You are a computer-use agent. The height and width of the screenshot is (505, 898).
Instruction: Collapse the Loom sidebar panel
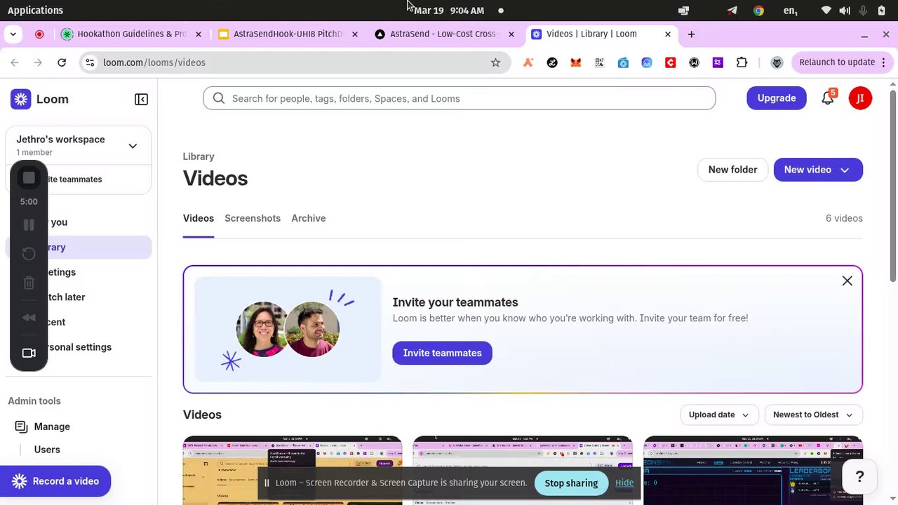click(x=141, y=100)
